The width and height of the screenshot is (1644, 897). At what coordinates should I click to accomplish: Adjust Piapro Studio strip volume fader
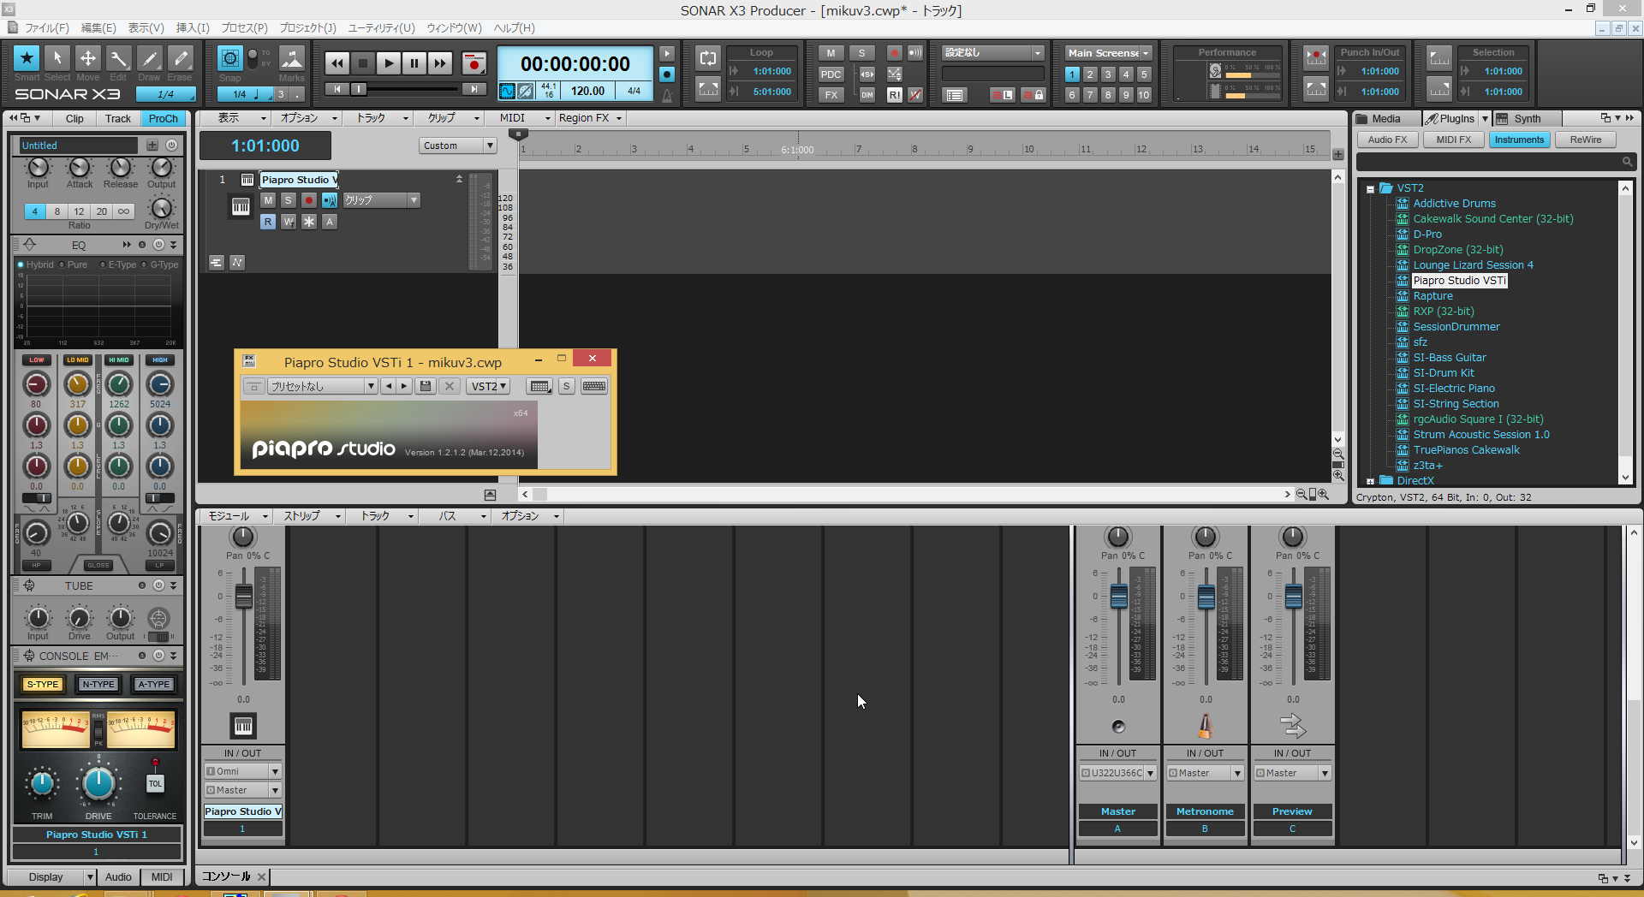(244, 597)
